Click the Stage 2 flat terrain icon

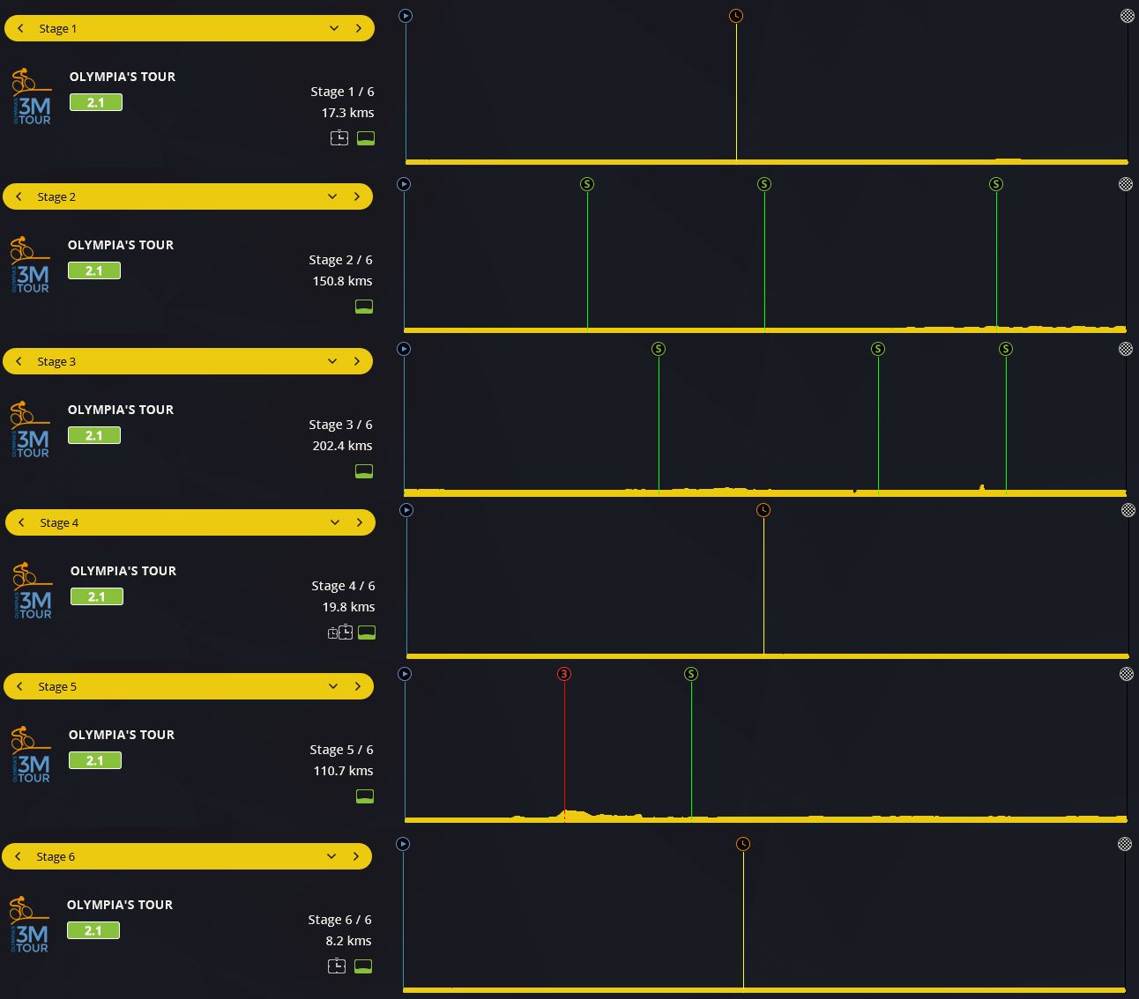[364, 307]
